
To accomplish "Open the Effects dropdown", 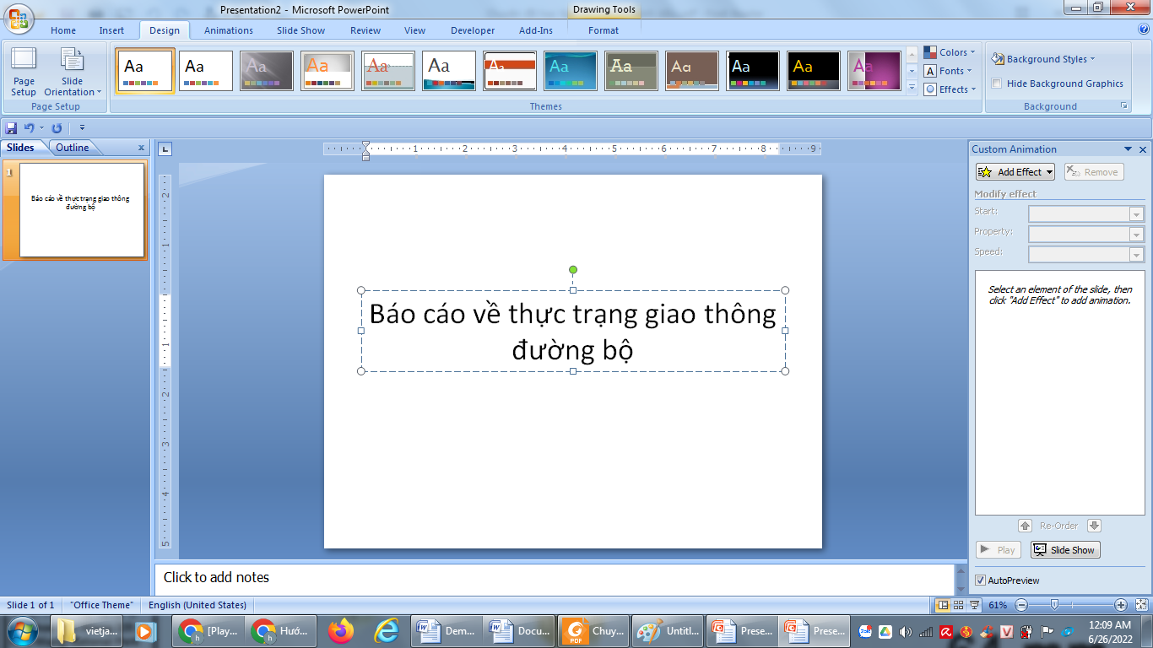I will (x=950, y=89).
